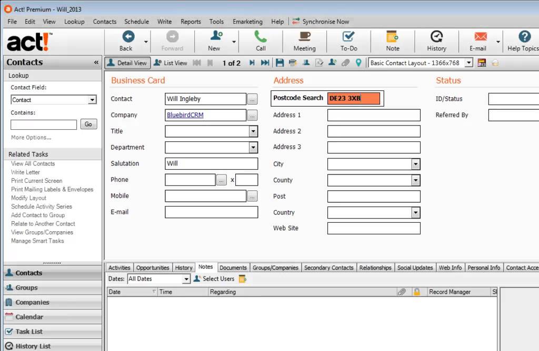539x351 pixels.
Task: Run Synchronise Now
Action: (321, 21)
